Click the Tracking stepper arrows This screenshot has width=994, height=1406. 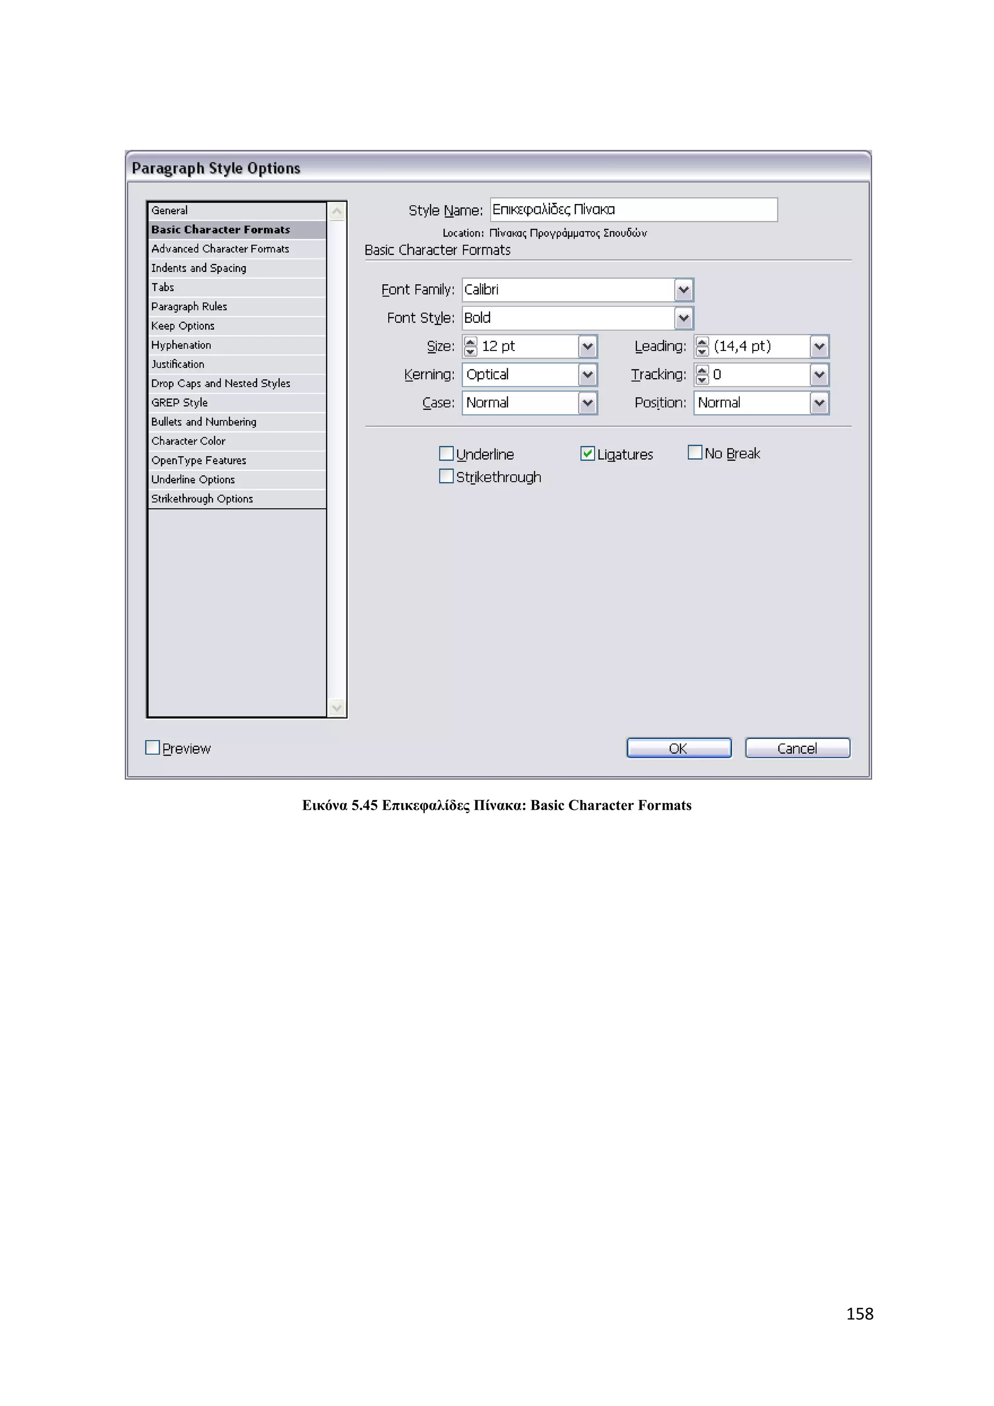(x=702, y=375)
